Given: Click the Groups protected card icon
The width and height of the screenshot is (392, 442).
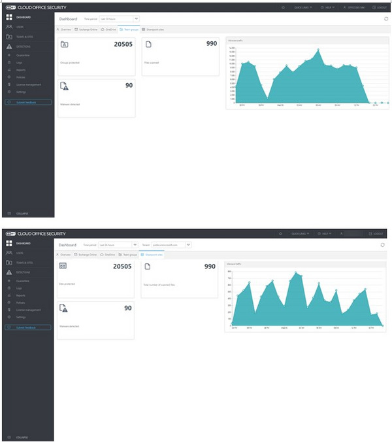Looking at the screenshot, I should [x=64, y=45].
